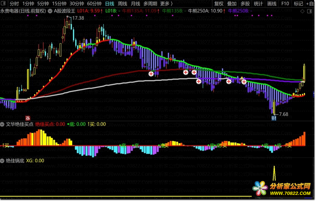Open the F10 company info
This screenshot has height=201, width=316.
tap(285, 4)
